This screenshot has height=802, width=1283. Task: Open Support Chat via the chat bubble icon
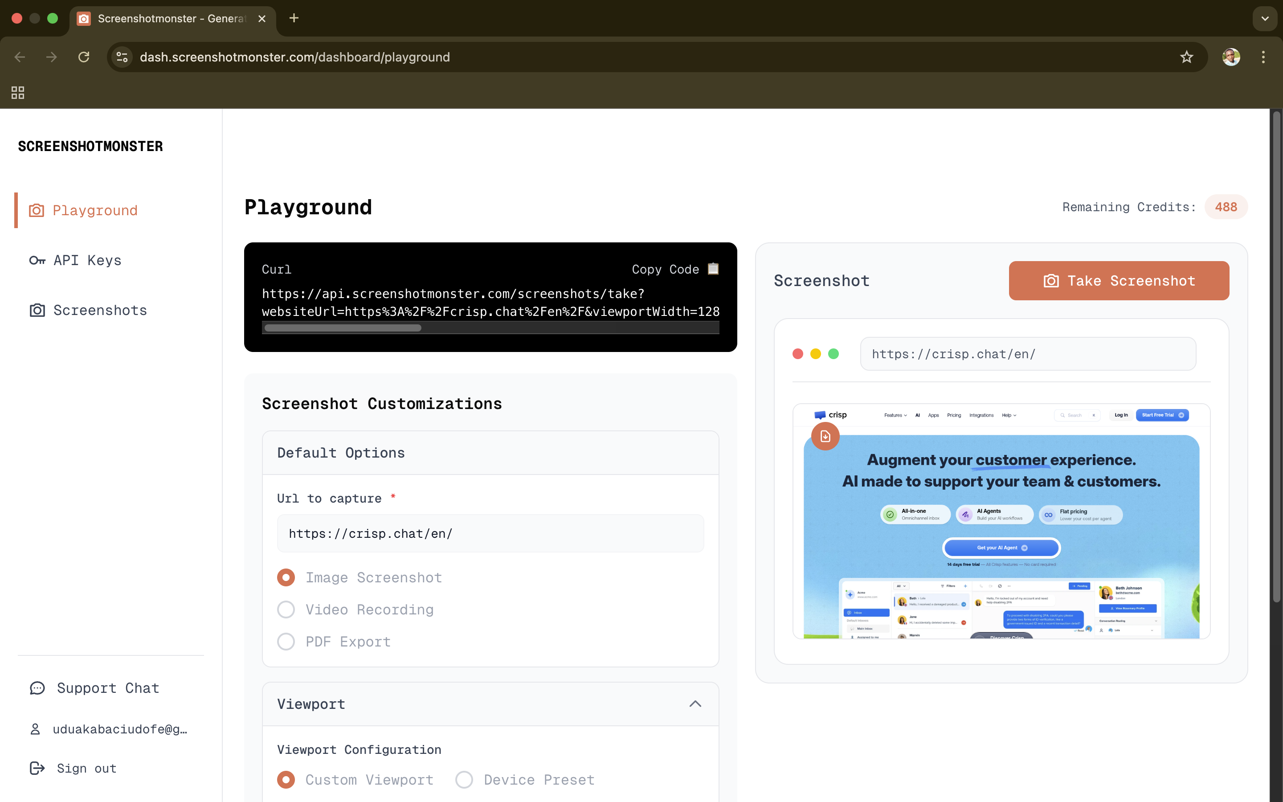(37, 687)
